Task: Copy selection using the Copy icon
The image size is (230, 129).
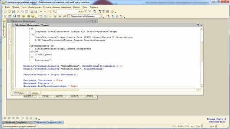Action: pyautogui.click(x=22, y=11)
